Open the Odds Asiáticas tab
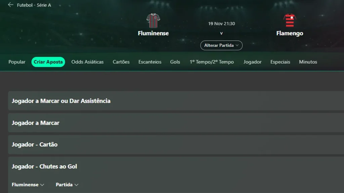Image resolution: width=344 pixels, height=193 pixels. tap(87, 62)
